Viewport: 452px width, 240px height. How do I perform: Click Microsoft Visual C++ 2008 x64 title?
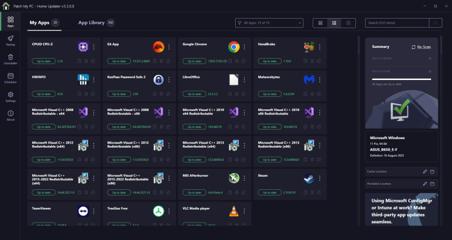coord(53,112)
